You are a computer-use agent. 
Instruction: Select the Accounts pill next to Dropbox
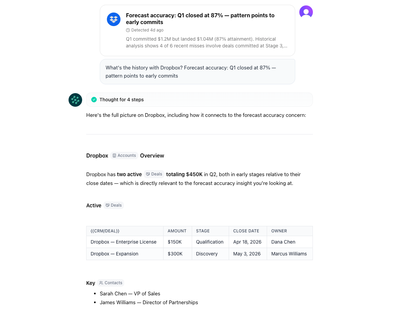124,155
